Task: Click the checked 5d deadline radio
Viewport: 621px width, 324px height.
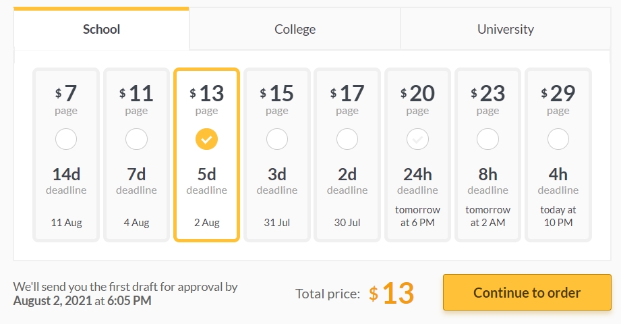Action: point(207,139)
